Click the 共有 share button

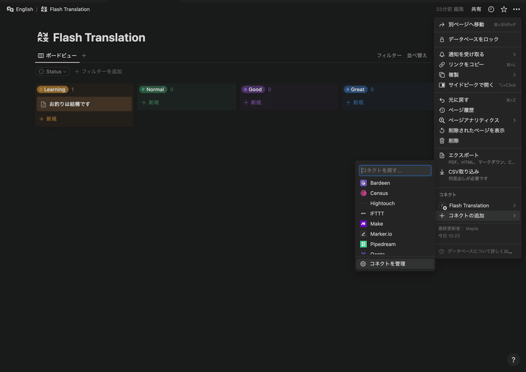pyautogui.click(x=476, y=9)
